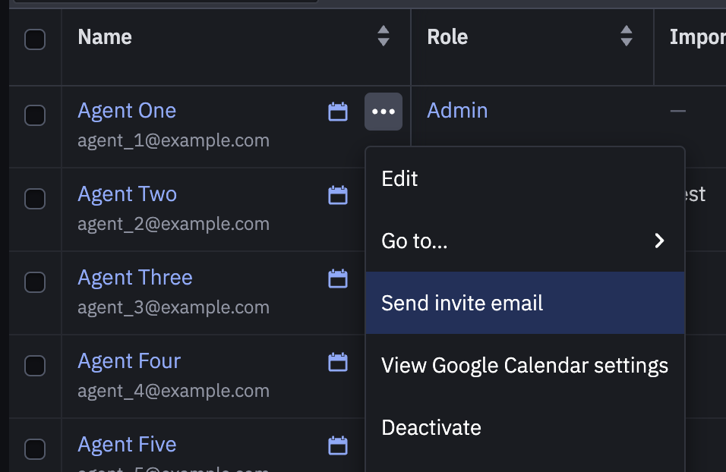
Task: Open the Agent Five profile link
Action: [x=127, y=444]
